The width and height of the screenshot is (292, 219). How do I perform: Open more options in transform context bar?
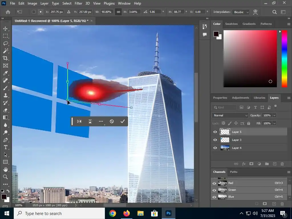(x=101, y=121)
